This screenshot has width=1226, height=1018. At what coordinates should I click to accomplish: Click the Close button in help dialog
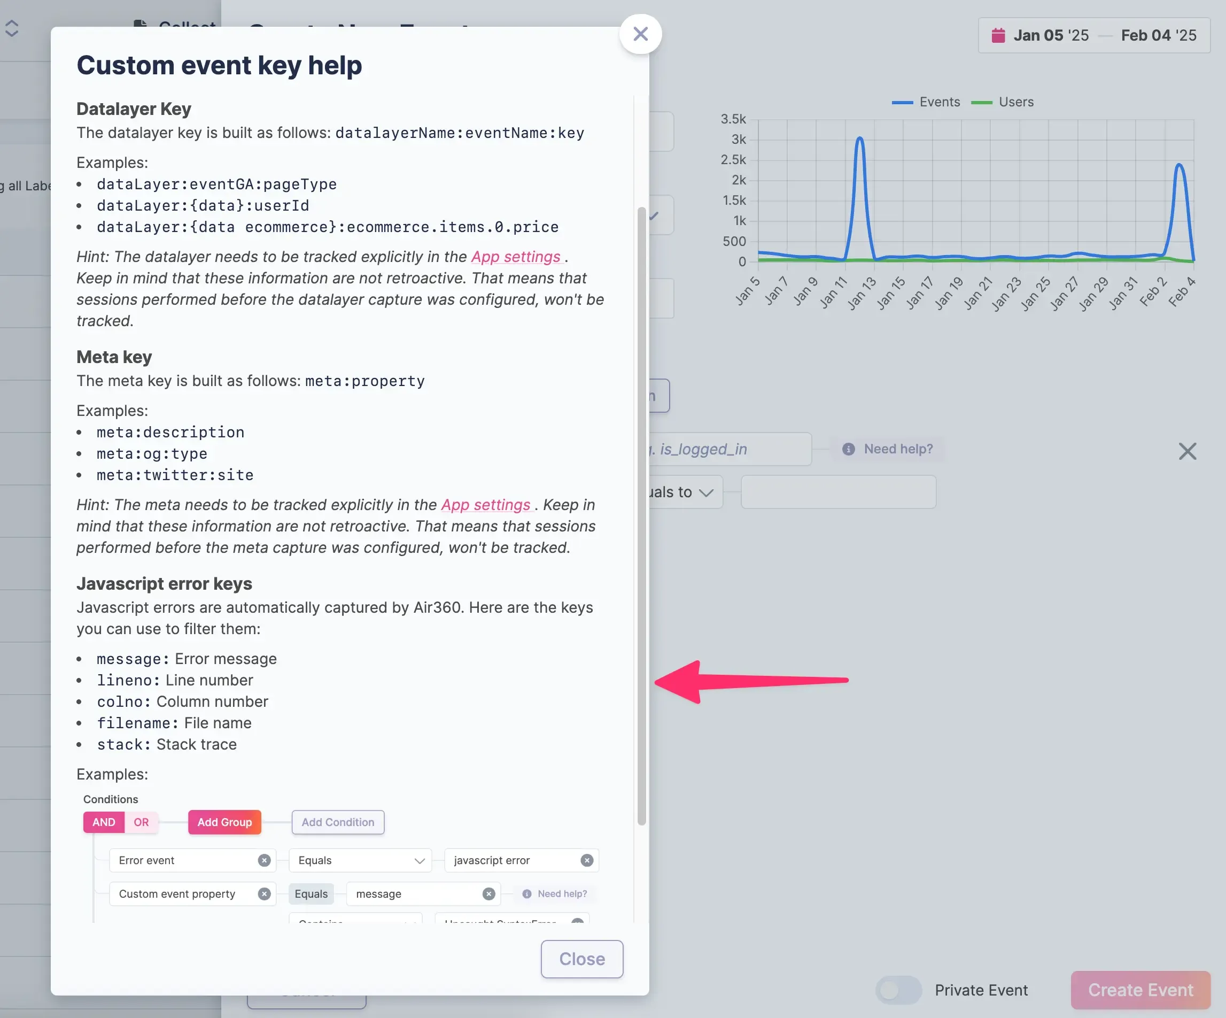[581, 959]
